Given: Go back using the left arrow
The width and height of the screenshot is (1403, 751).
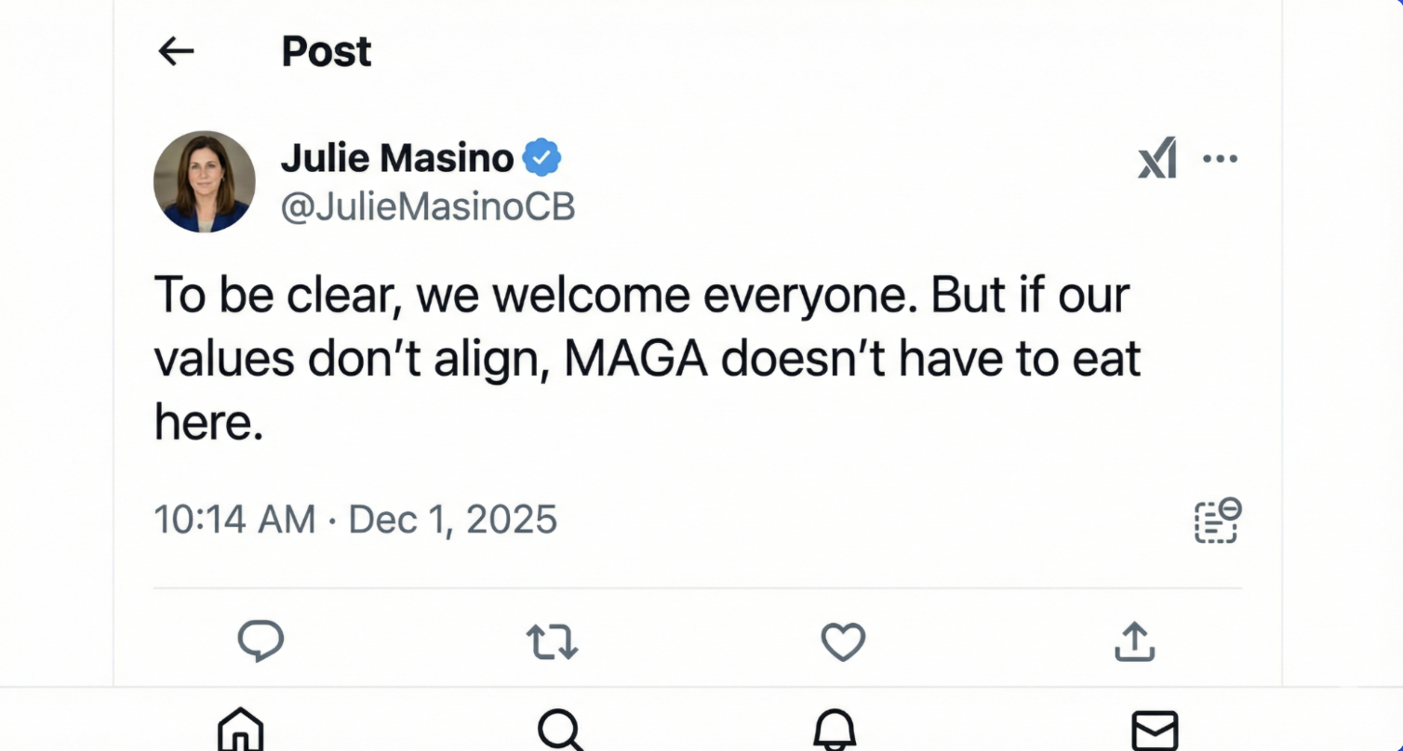Looking at the screenshot, I should 176,51.
